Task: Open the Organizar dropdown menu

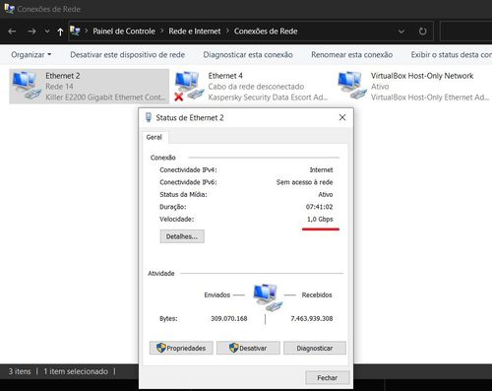Action: pos(31,54)
